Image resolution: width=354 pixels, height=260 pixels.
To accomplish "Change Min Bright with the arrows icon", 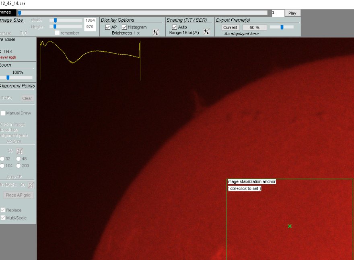I will coord(31,185).
